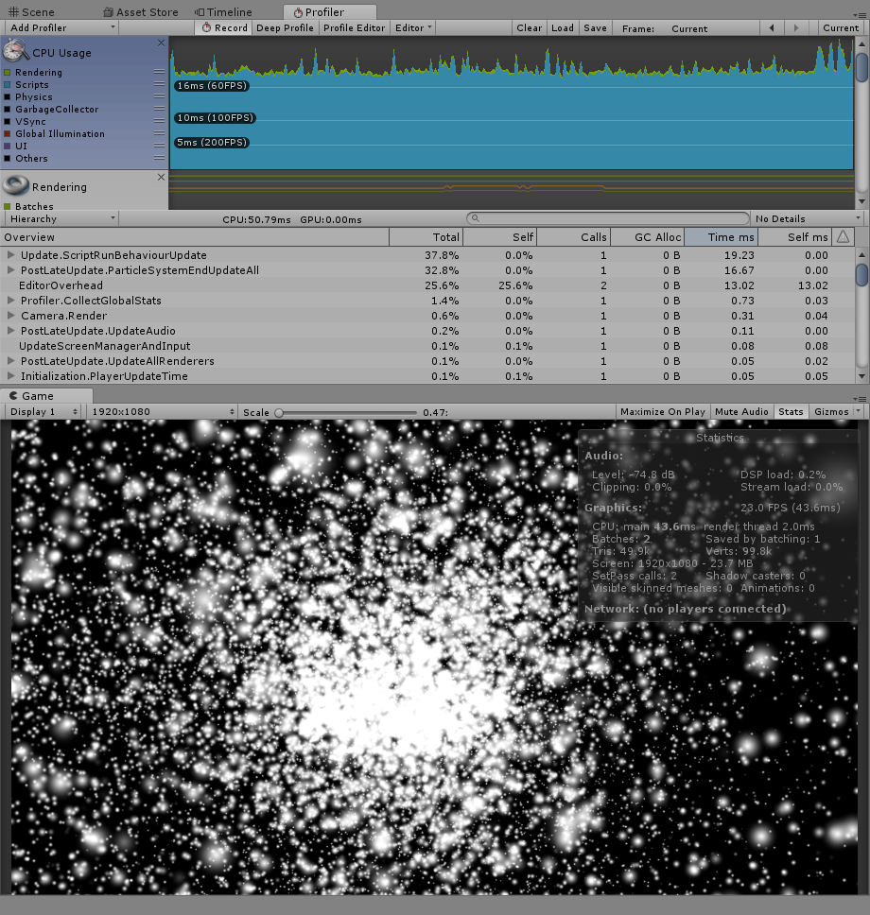
Task: Toggle the Scripts category color box
Action: pos(8,85)
